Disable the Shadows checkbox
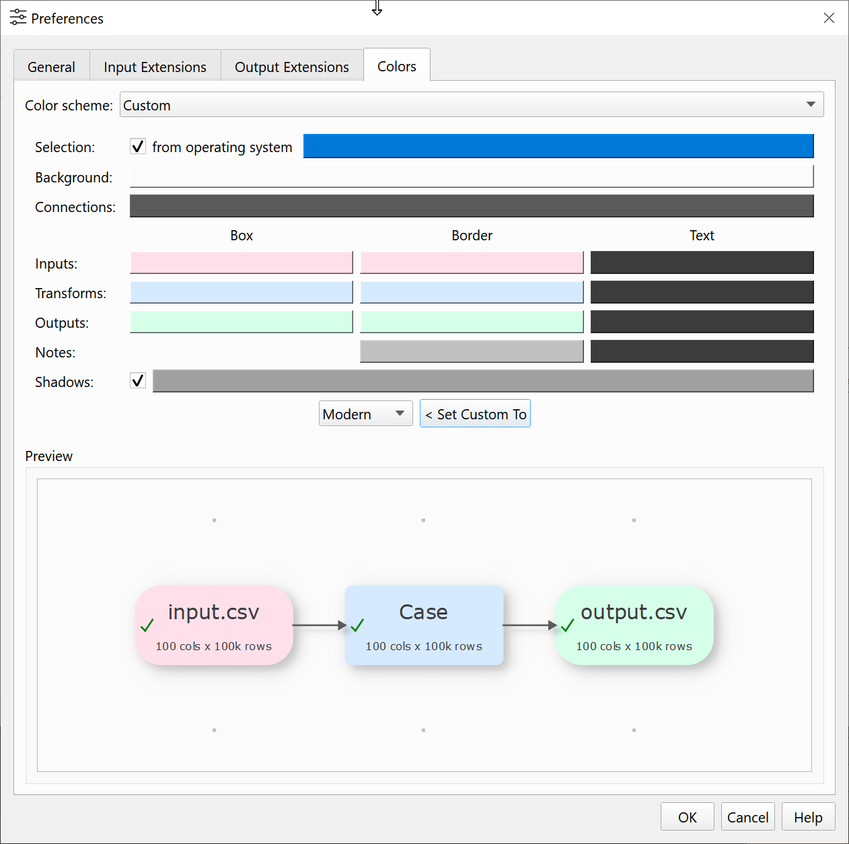Image resolution: width=849 pixels, height=844 pixels. pos(138,381)
